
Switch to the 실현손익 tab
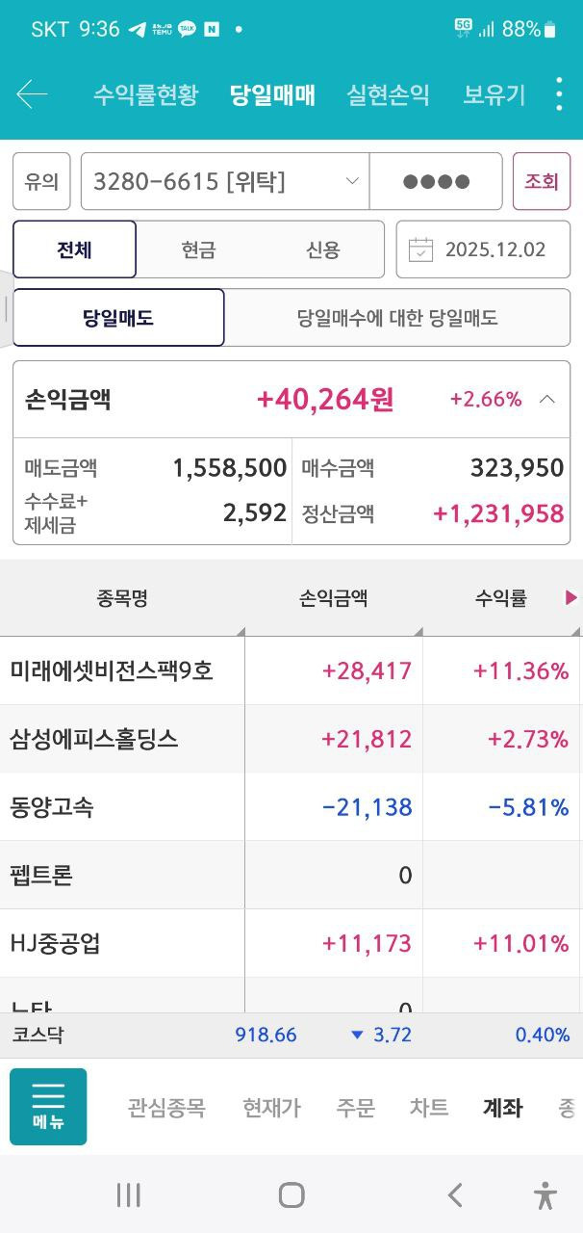[388, 94]
